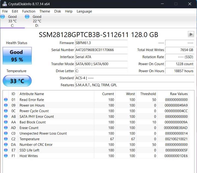197x173 pixels.
Task: Click status orb for SATA PHY Error Count
Action: tap(6, 116)
